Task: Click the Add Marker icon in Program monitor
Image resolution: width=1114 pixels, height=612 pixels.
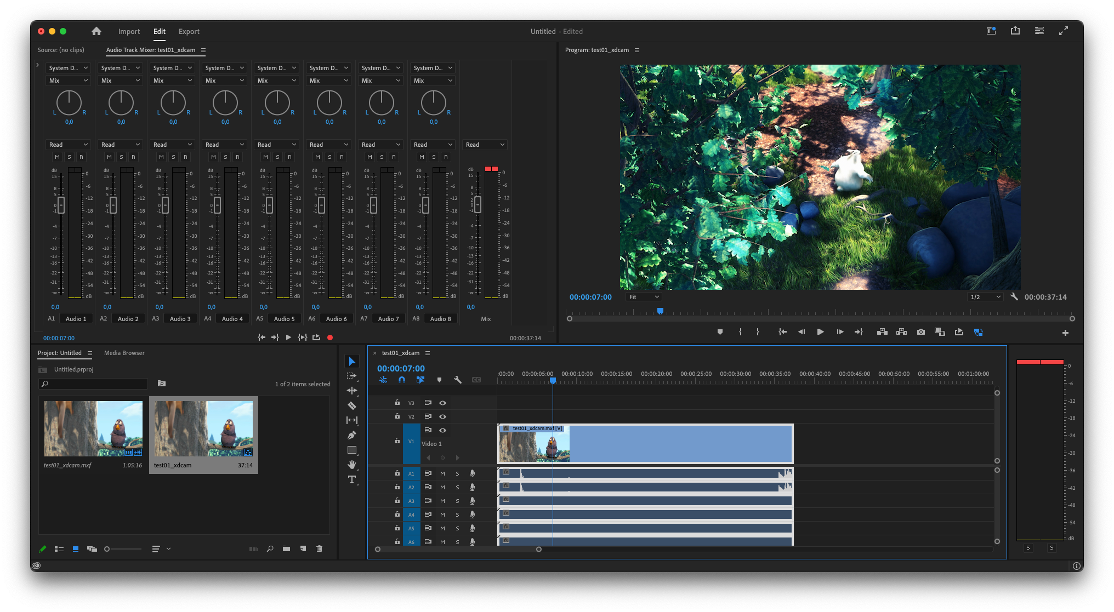Action: click(720, 332)
